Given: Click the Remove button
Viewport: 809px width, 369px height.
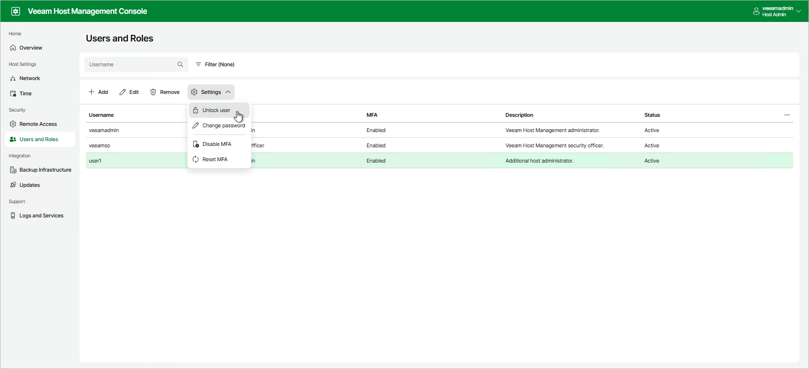Looking at the screenshot, I should 165,92.
